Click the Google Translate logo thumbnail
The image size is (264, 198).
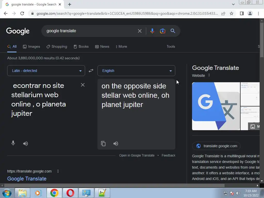(216, 106)
